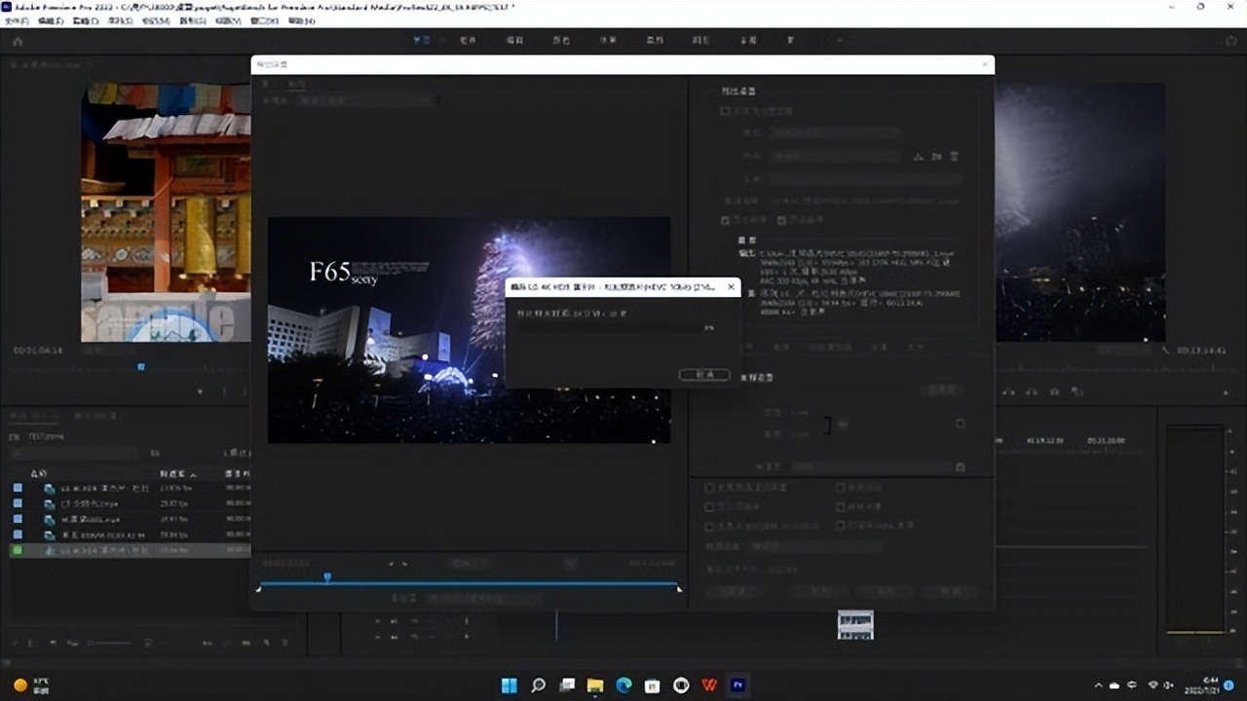Viewport: 1247px width, 701px height.
Task: Click the source monitor blue playhead
Action: (x=141, y=367)
